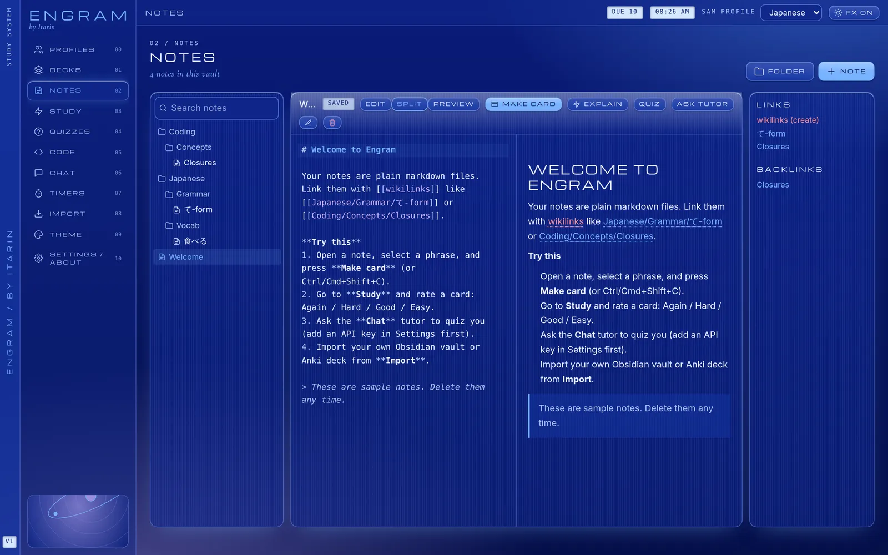888x555 pixels.
Task: Click the Closures note file icon
Action: point(176,163)
